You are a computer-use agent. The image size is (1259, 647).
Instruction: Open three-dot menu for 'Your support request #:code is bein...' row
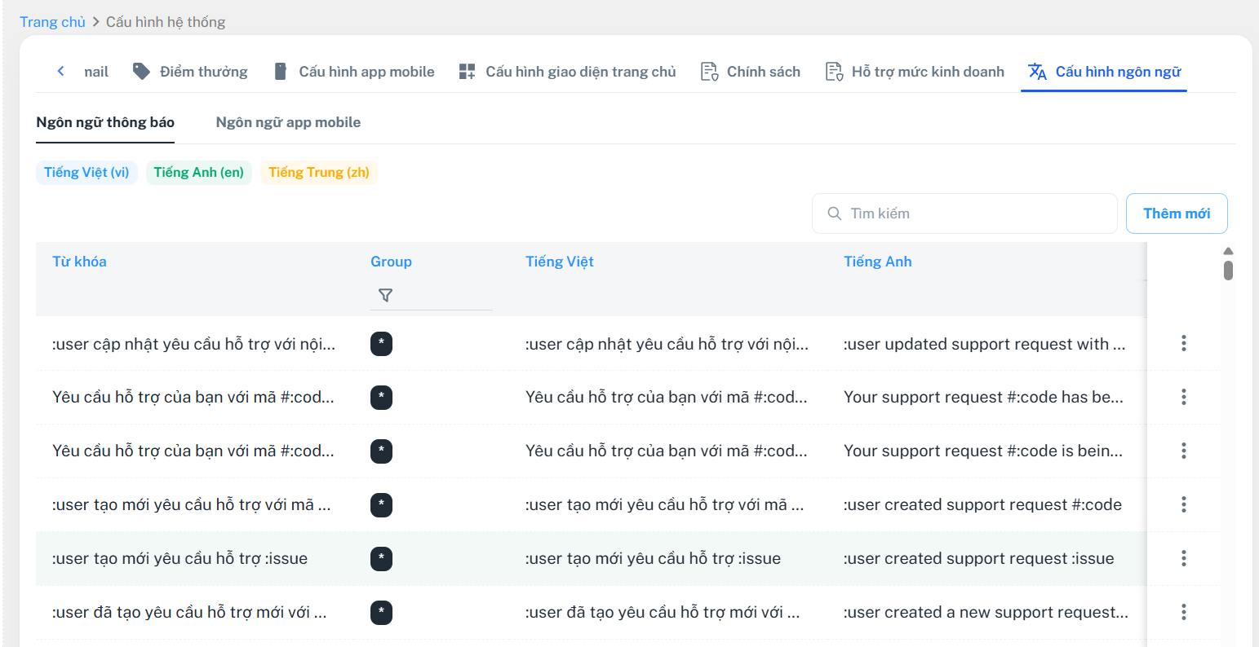(1183, 451)
